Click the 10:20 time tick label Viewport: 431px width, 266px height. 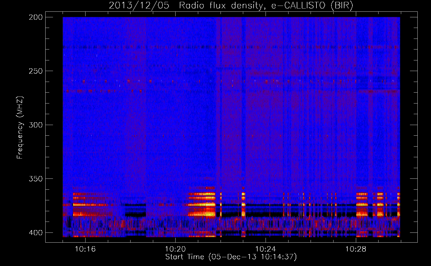pos(175,249)
